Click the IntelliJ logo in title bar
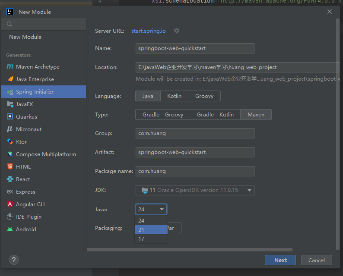Image resolution: width=343 pixels, height=276 pixels. coord(10,12)
